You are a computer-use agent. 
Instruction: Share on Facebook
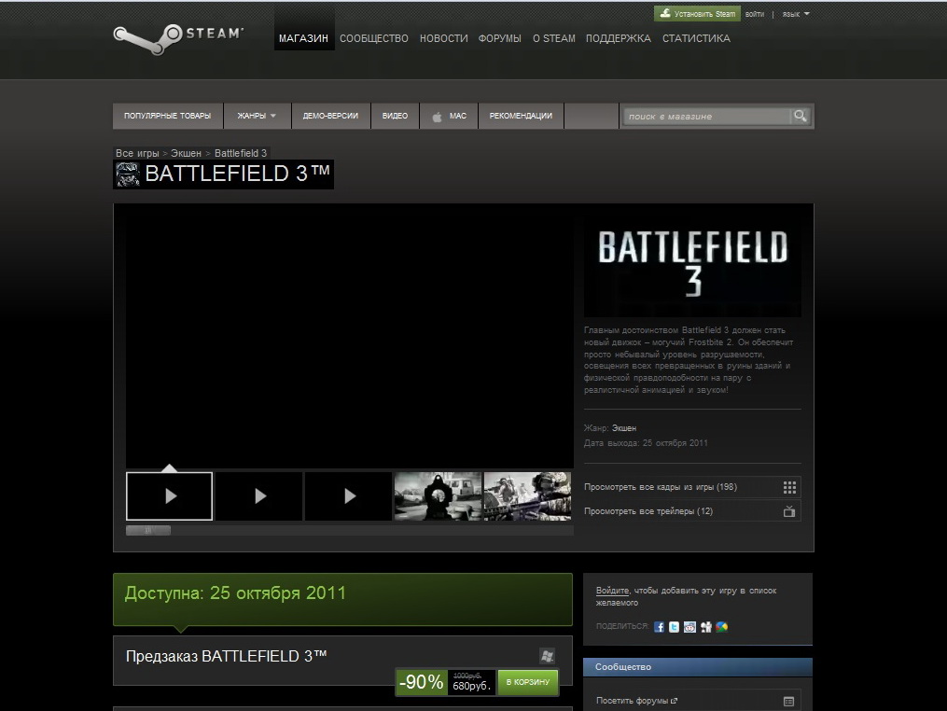pos(659,627)
